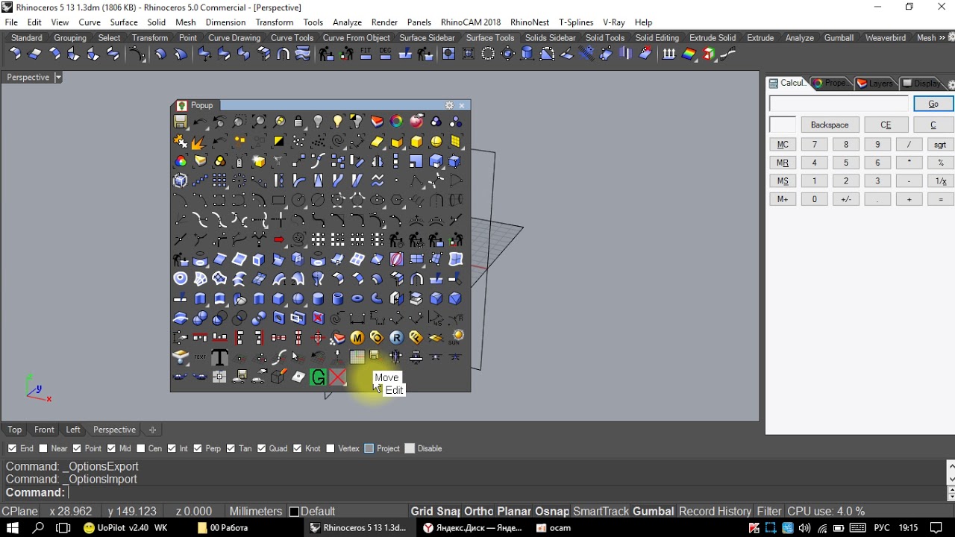Click the calculator MC button
The height and width of the screenshot is (537, 955).
[783, 145]
